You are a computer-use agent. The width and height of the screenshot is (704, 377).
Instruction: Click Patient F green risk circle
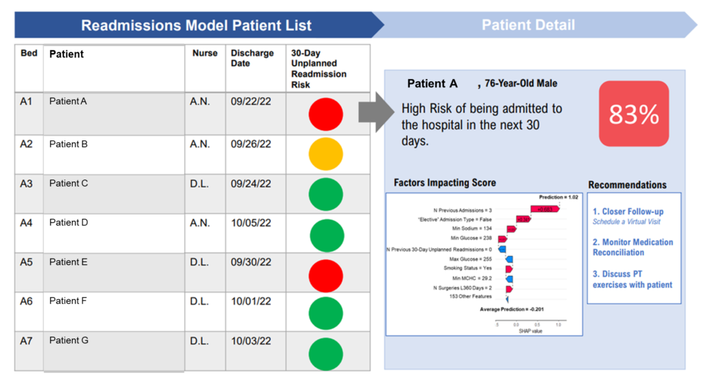pos(325,311)
